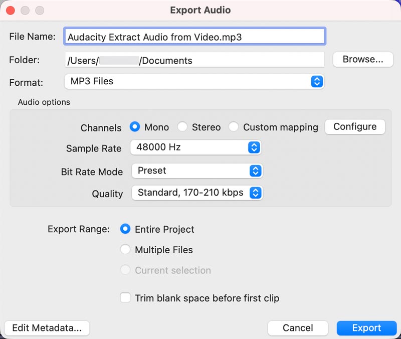The image size is (401, 339).
Task: Enable Trim blank space before first clip
Action: pos(125,298)
